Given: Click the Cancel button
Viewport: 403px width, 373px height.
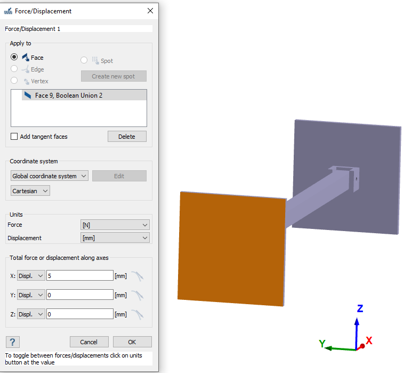Looking at the screenshot, I should coord(89,342).
